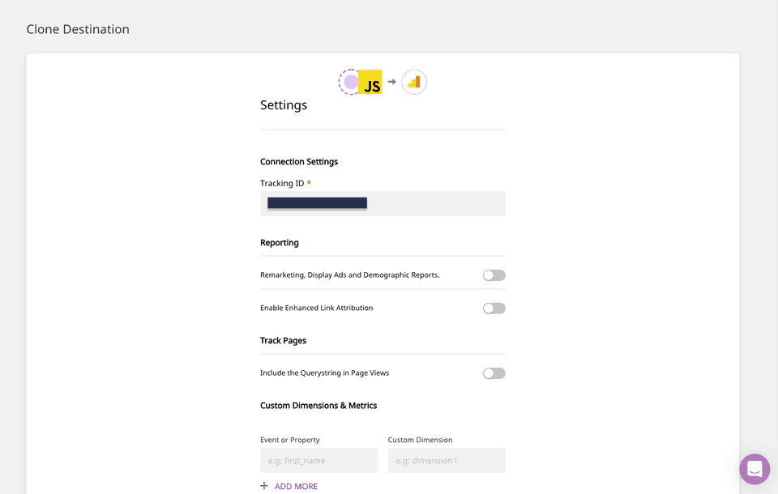This screenshot has width=778, height=494.
Task: Click the JavaScript source icon
Action: point(371,81)
